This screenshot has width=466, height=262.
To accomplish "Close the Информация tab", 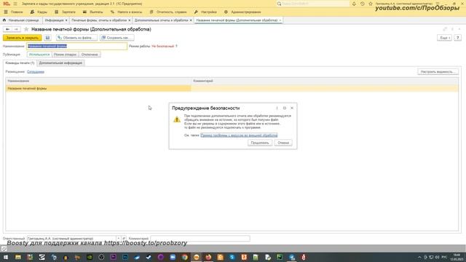I will (66, 20).
